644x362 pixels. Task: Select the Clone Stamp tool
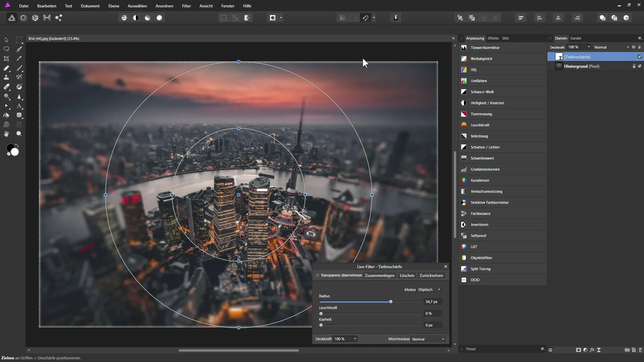pos(6,77)
